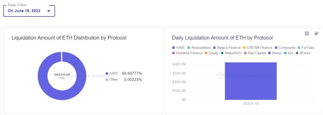Toggle ForTube legend item
Viewport: 323px width, 115px height.
(x=306, y=48)
